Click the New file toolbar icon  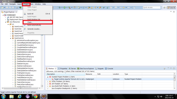click(2, 8)
